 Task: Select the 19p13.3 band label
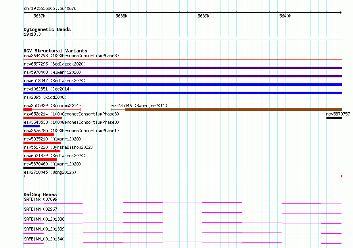[32, 34]
